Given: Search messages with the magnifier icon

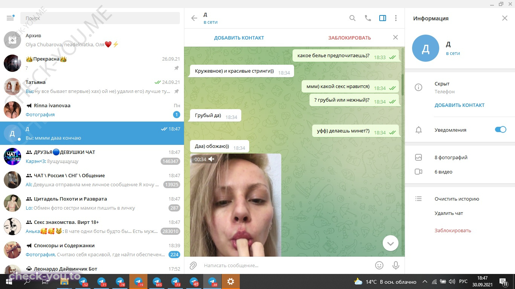Looking at the screenshot, I should click(x=353, y=18).
